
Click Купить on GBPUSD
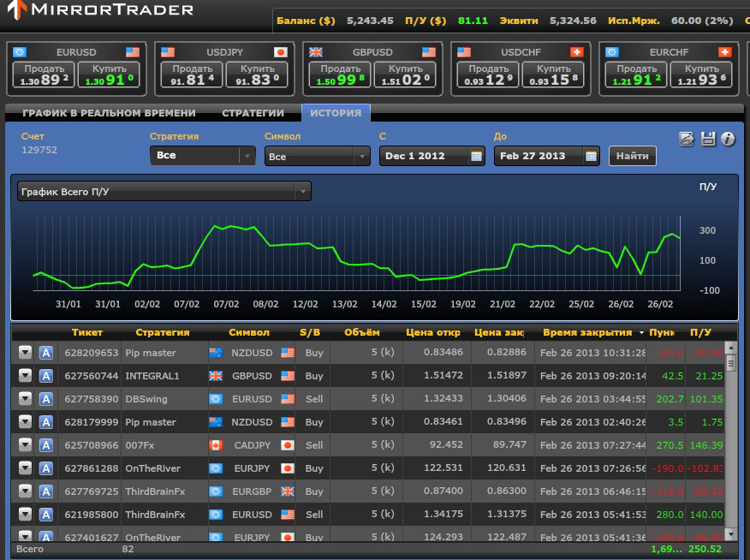tap(406, 74)
